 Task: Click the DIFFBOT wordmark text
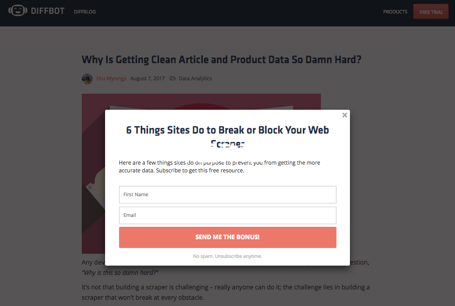coord(48,11)
